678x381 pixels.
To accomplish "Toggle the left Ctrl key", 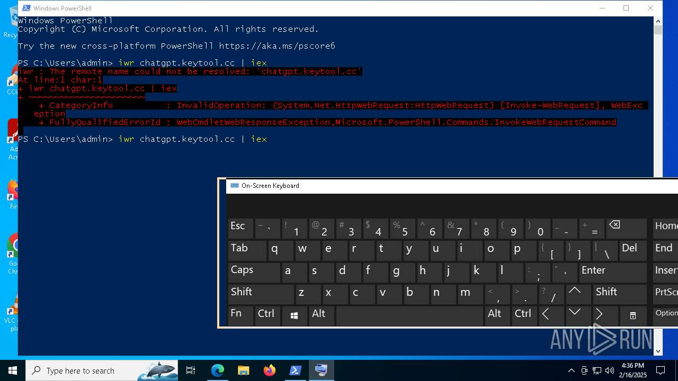I will [267, 315].
